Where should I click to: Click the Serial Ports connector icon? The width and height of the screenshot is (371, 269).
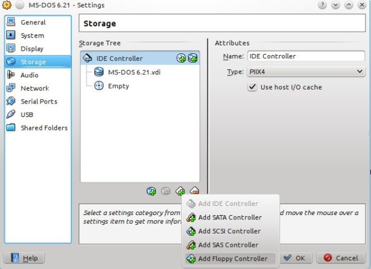pyautogui.click(x=10, y=101)
